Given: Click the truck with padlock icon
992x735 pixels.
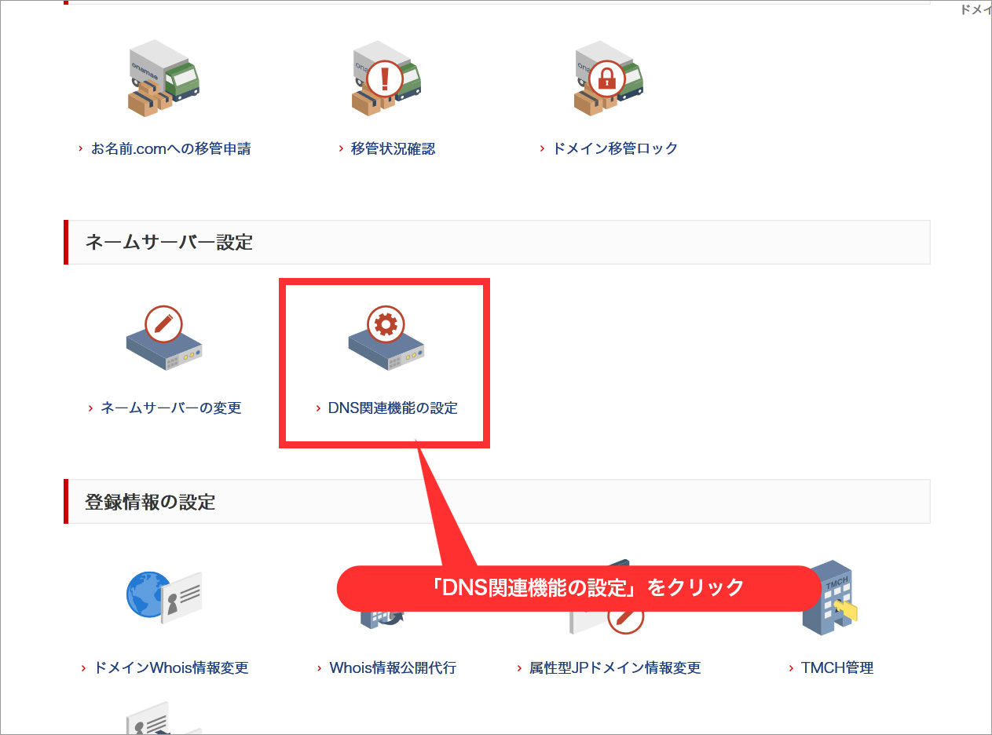Looking at the screenshot, I should pyautogui.click(x=608, y=78).
